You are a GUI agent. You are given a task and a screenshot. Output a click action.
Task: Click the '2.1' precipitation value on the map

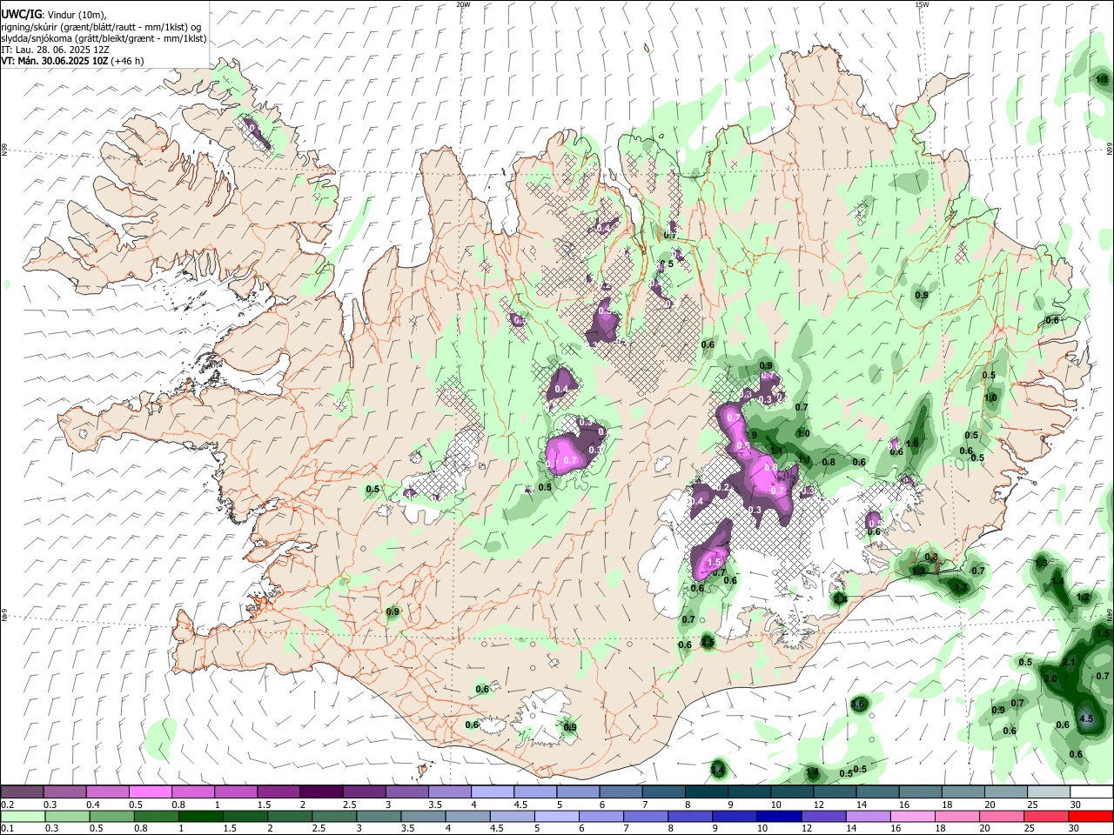pyautogui.click(x=1070, y=662)
